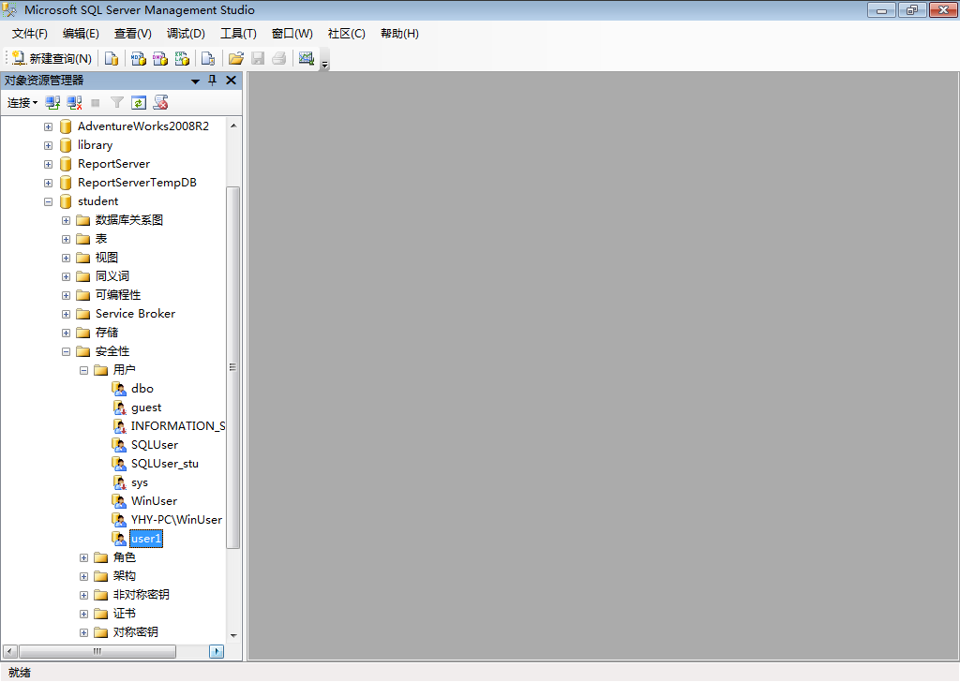Start a SQL Server Compact query
960x682 pixels.
tap(208, 58)
